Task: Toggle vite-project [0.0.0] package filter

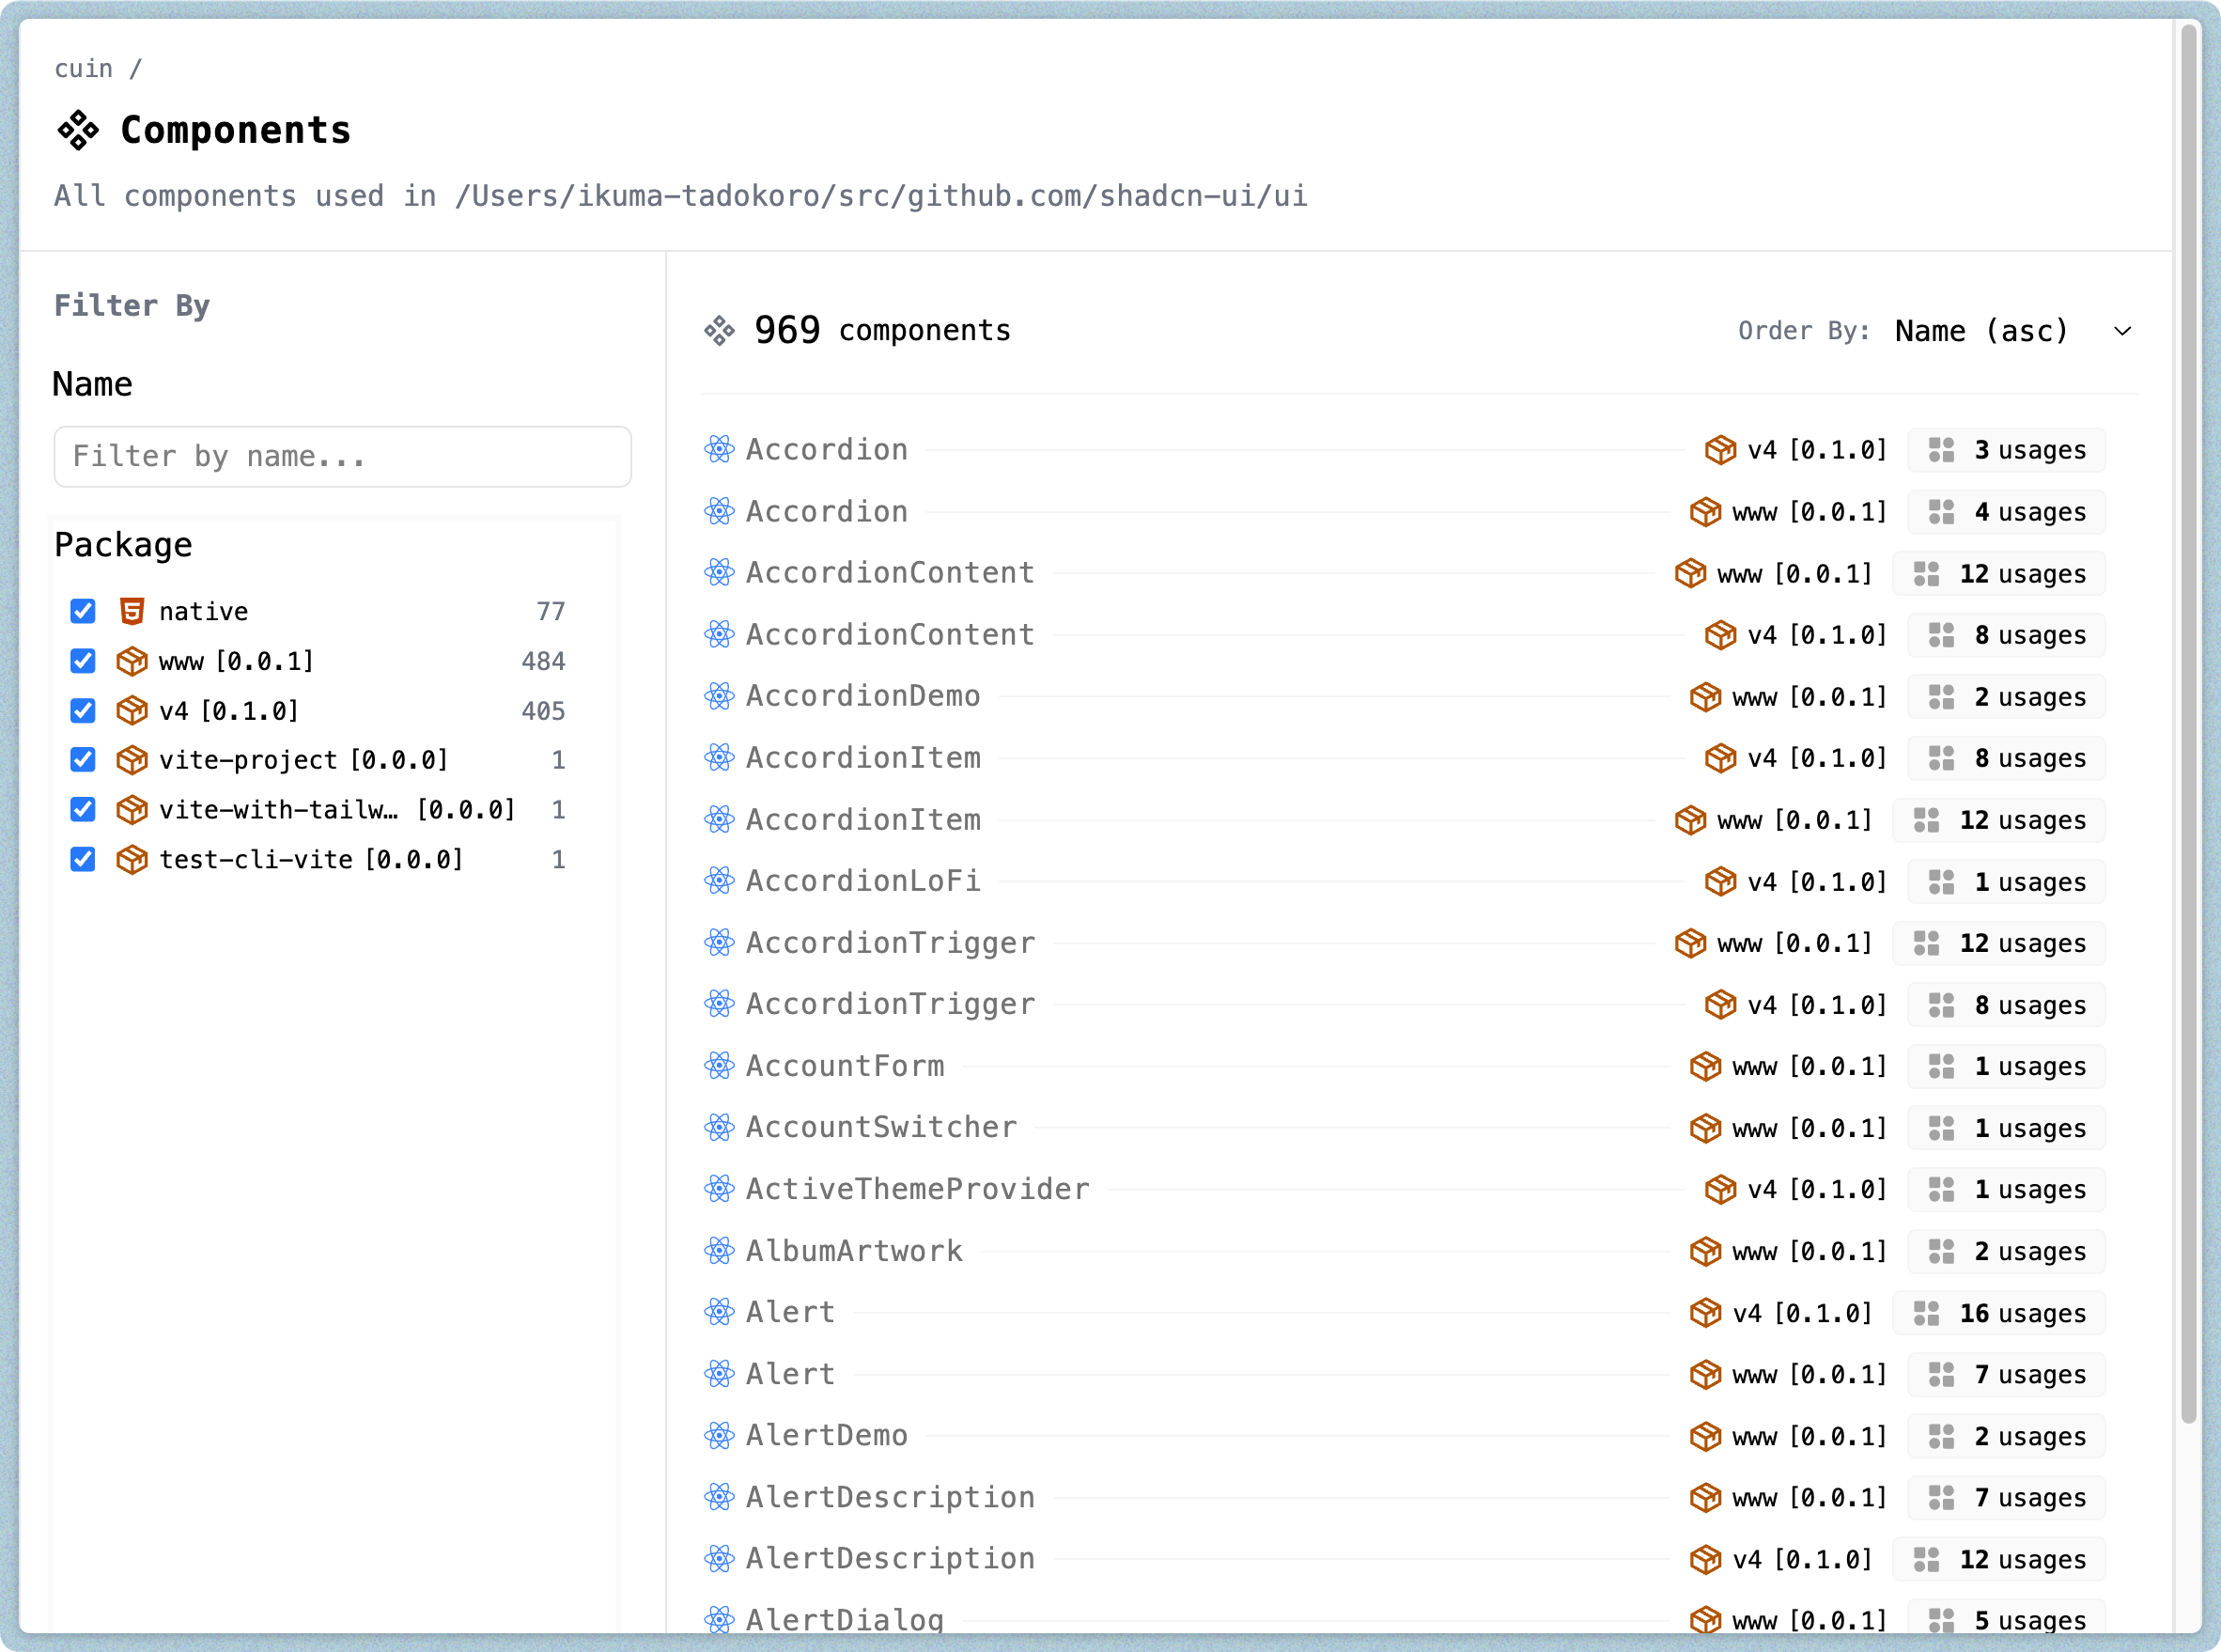Action: pyautogui.click(x=83, y=760)
